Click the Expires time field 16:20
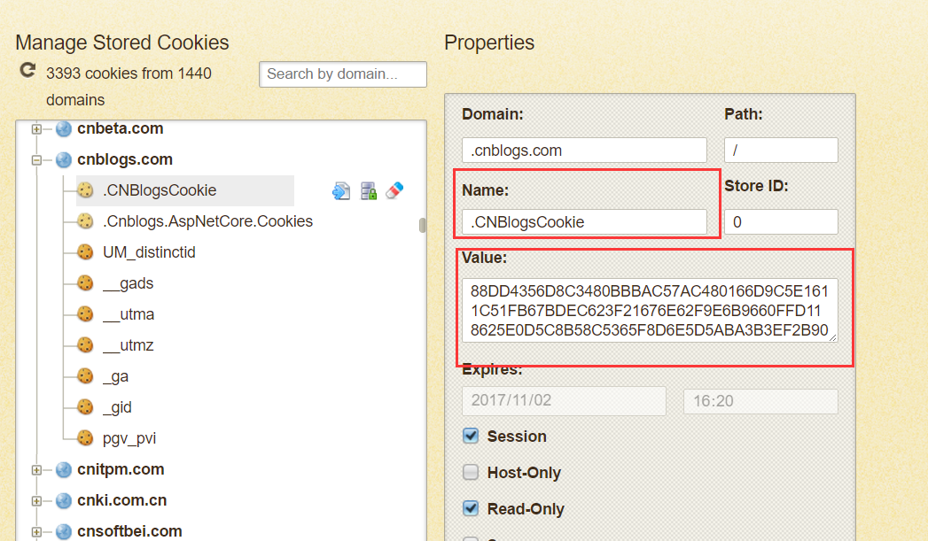Image resolution: width=928 pixels, height=541 pixels. (760, 401)
